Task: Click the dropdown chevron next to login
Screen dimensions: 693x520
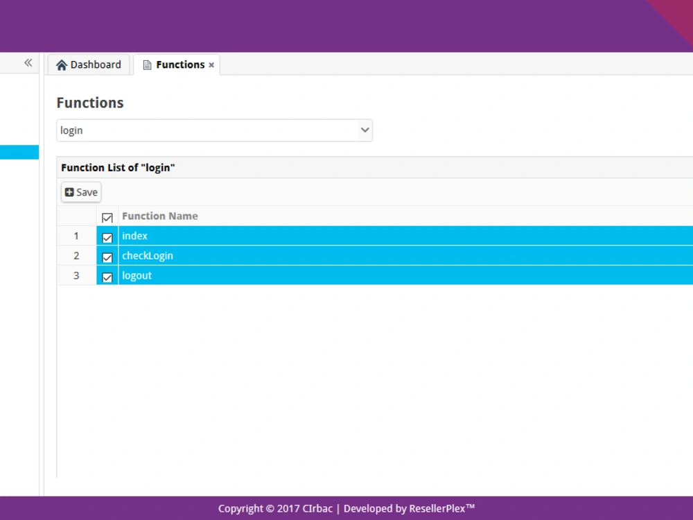Action: click(365, 130)
